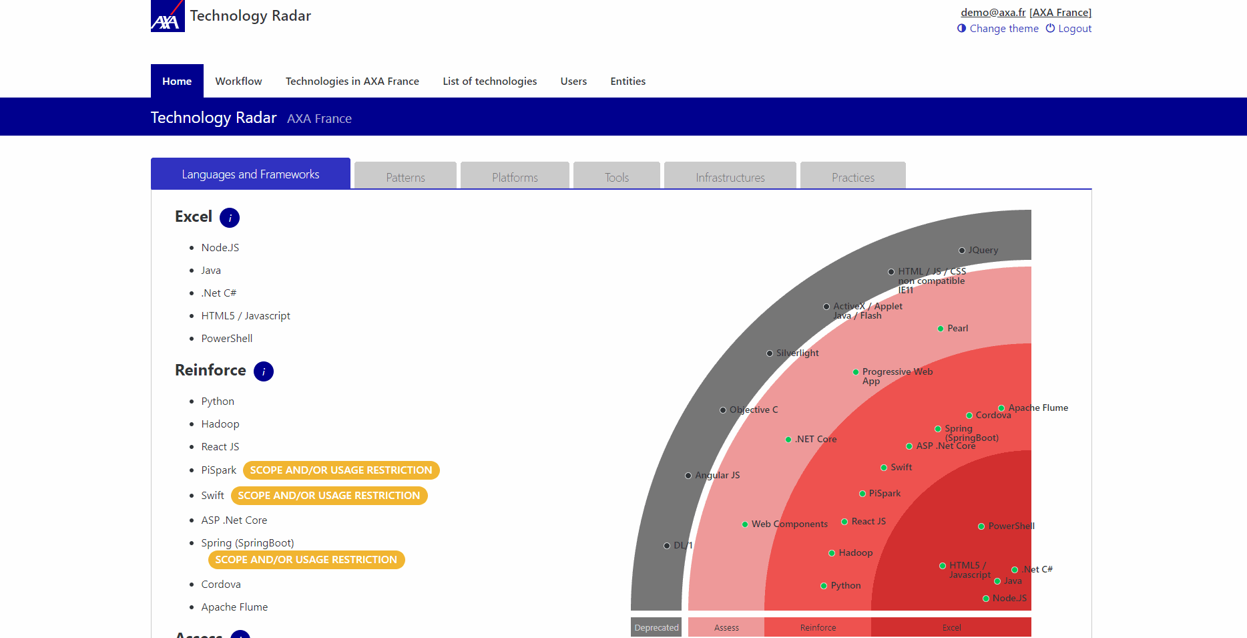Click Python in the Reinforce list
Viewport: 1247px width, 638px height.
tap(218, 401)
